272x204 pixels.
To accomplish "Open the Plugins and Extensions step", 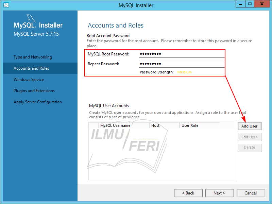I will click(34, 91).
